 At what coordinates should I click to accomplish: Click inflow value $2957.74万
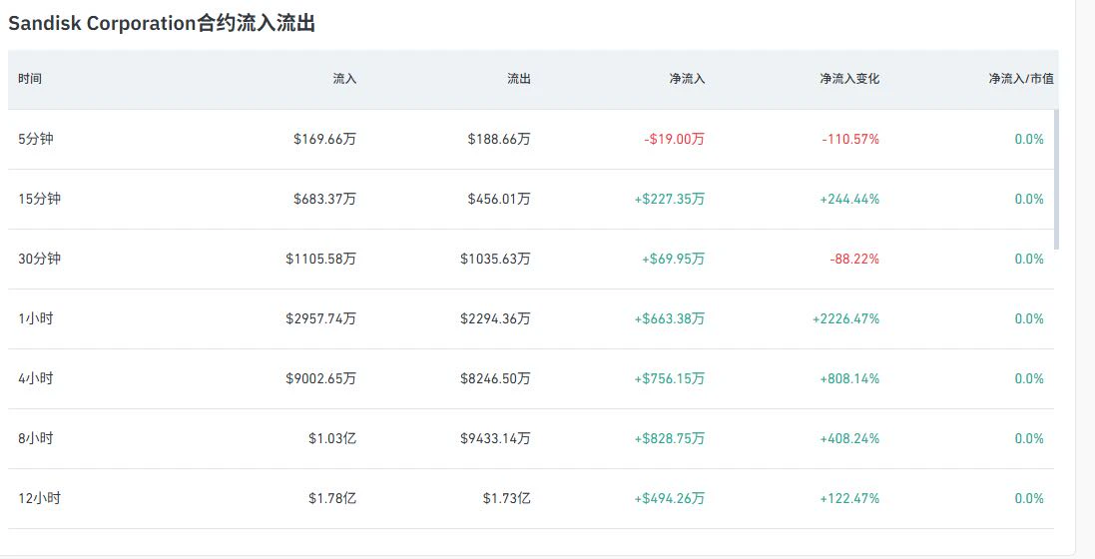pos(321,318)
